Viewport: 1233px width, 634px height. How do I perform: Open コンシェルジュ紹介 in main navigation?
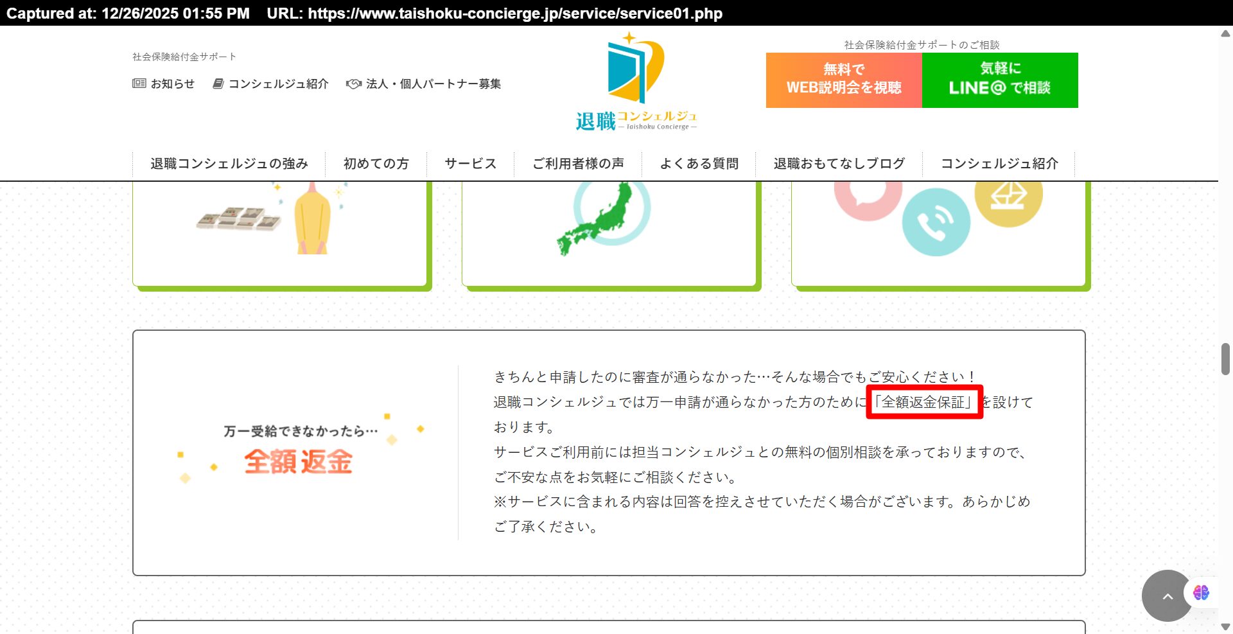(999, 164)
